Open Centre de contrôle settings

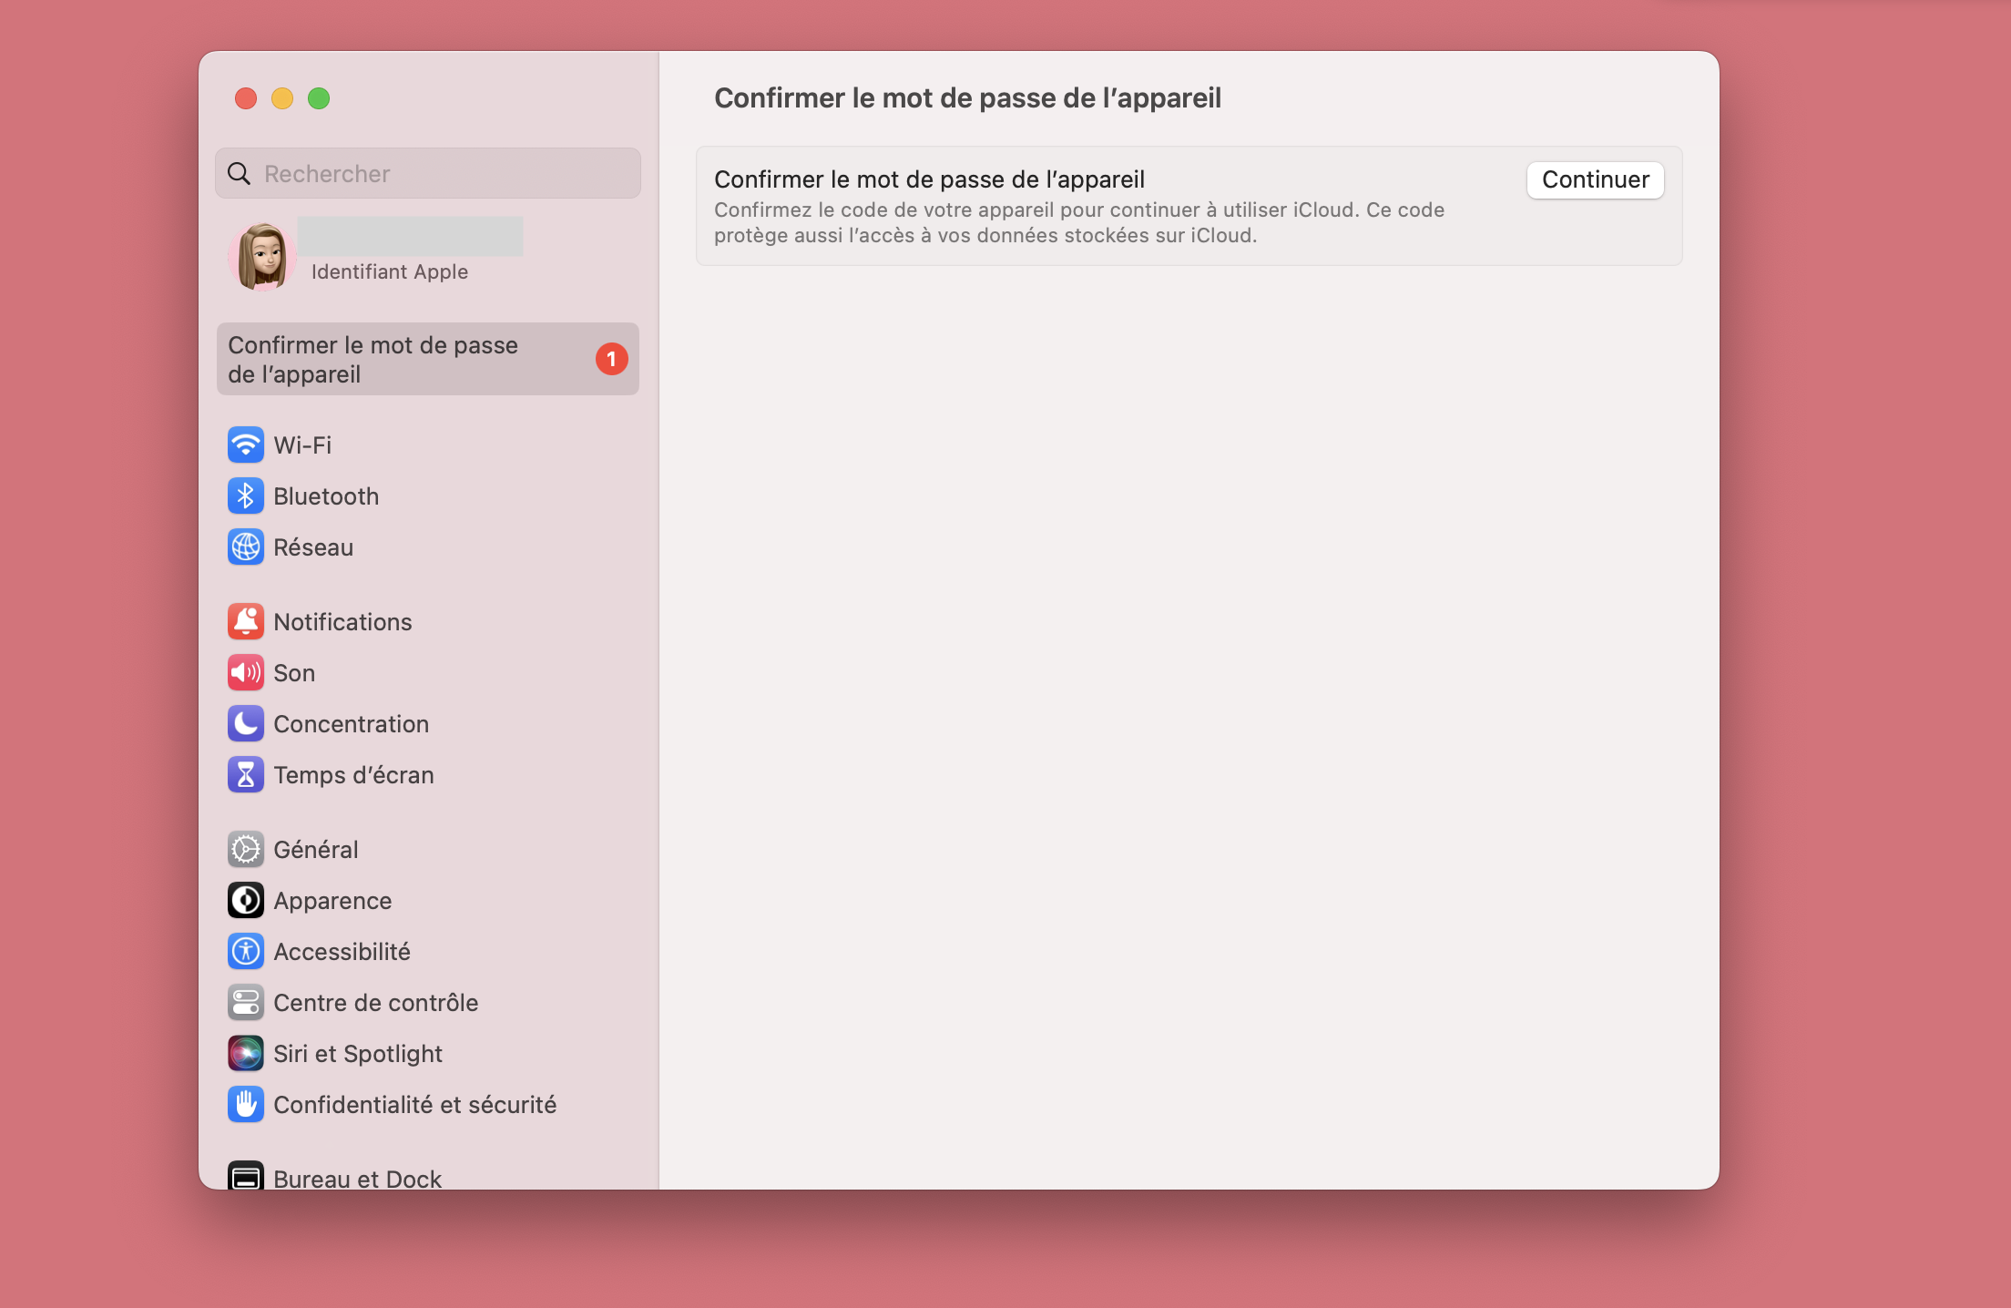(375, 1003)
